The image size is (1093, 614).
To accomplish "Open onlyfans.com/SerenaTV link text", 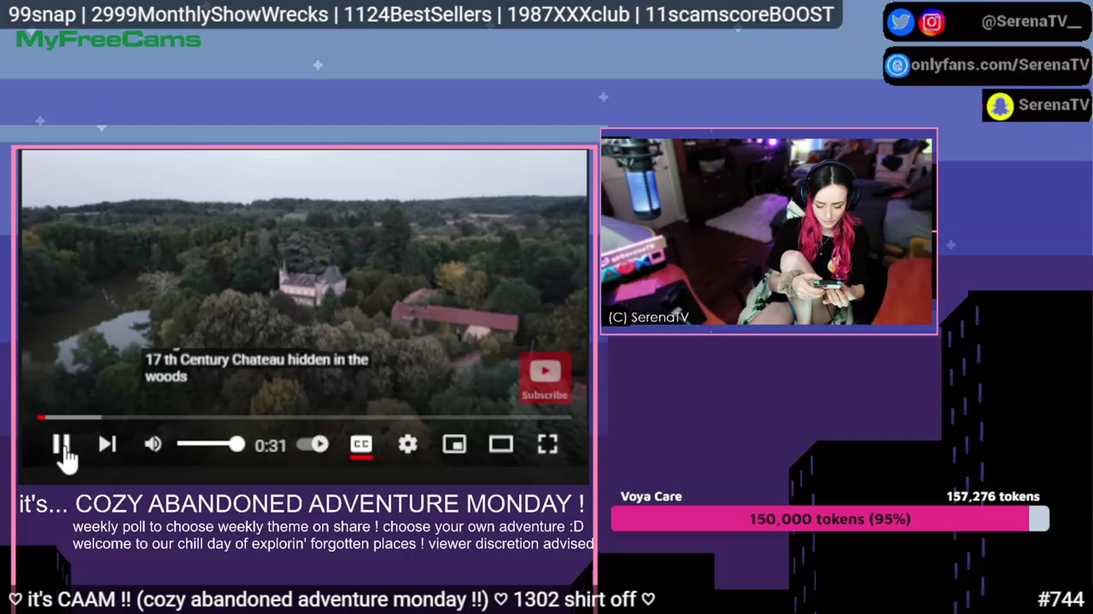I will tap(1000, 65).
